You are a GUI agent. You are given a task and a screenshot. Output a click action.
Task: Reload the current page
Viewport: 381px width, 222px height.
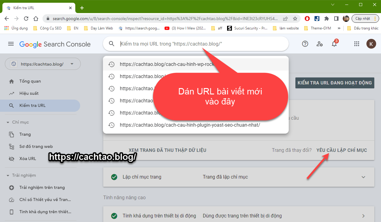pos(26,19)
